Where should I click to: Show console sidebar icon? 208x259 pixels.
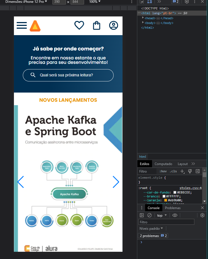pos(142,215)
